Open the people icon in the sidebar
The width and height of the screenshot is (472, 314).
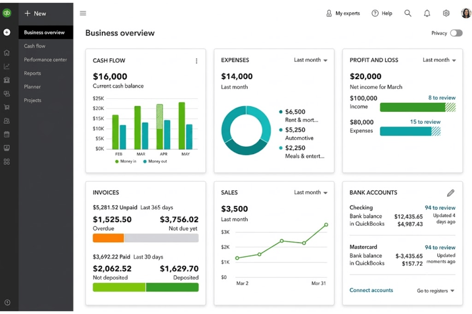tap(7, 121)
